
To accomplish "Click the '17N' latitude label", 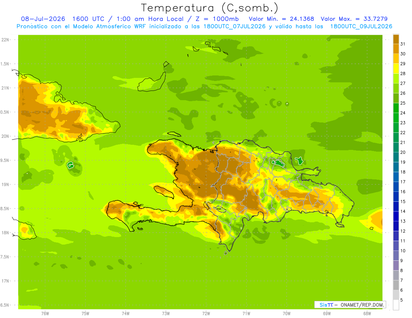I will pyautogui.click(x=5, y=281).
